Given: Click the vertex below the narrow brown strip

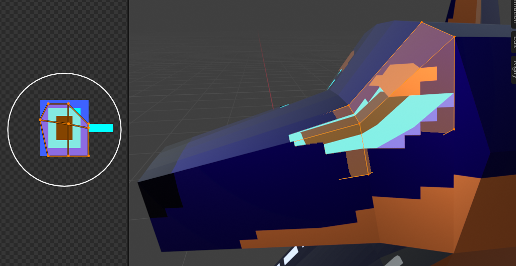Looking at the screenshot, I should (369, 174).
